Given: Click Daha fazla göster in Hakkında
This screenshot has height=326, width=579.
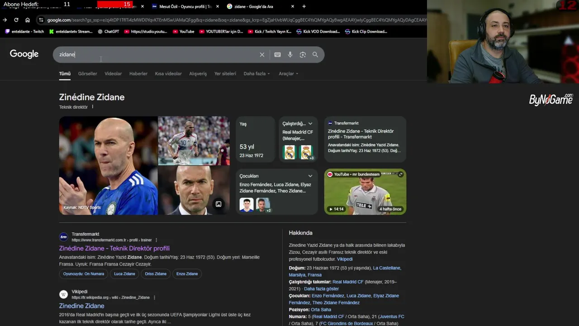Looking at the screenshot, I should tap(321, 288).
